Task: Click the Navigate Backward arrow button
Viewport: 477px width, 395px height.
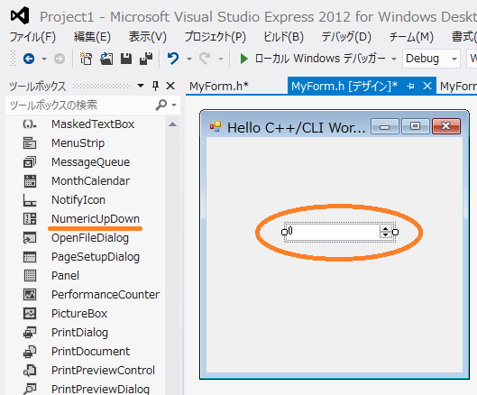Action: tap(29, 59)
